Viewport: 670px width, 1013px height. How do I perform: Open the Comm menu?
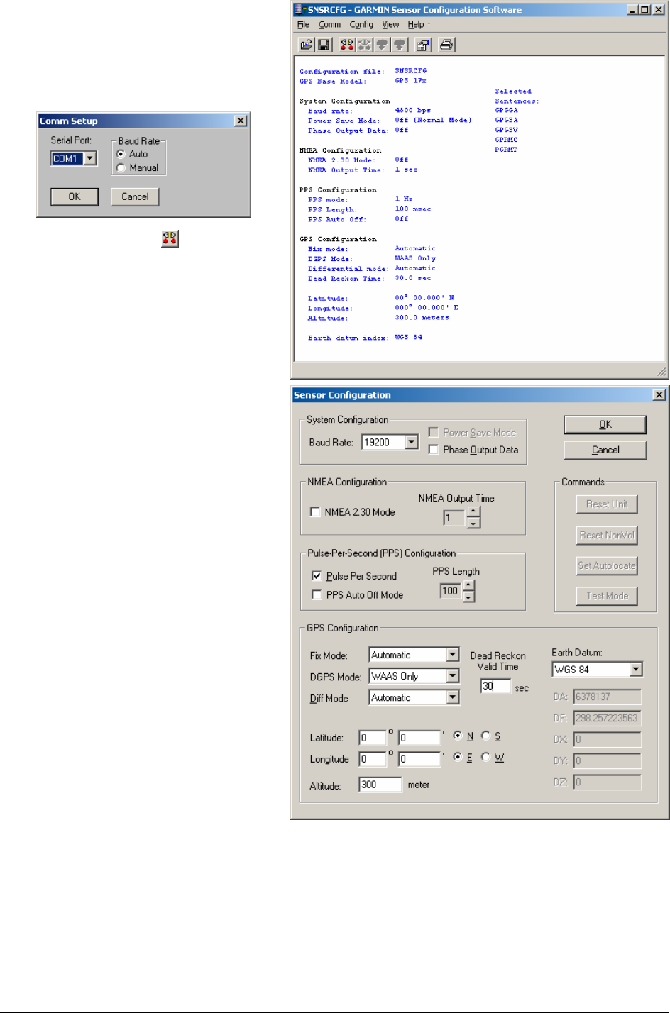click(329, 24)
